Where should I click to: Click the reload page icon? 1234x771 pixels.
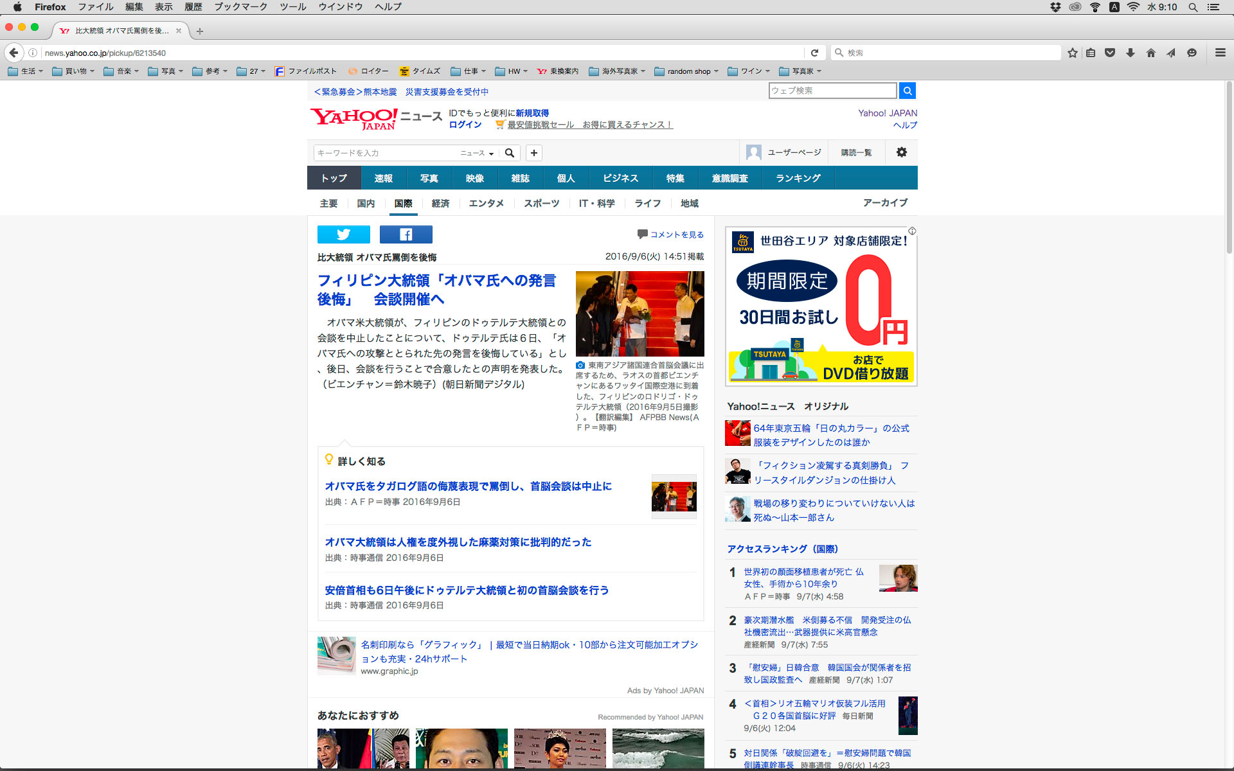[x=814, y=53]
